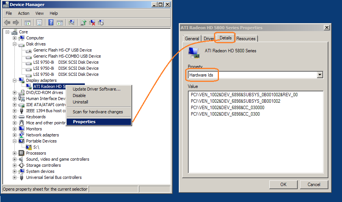This screenshot has width=342, height=202.
Task: Expand the Processors tree node
Action: coord(14,153)
